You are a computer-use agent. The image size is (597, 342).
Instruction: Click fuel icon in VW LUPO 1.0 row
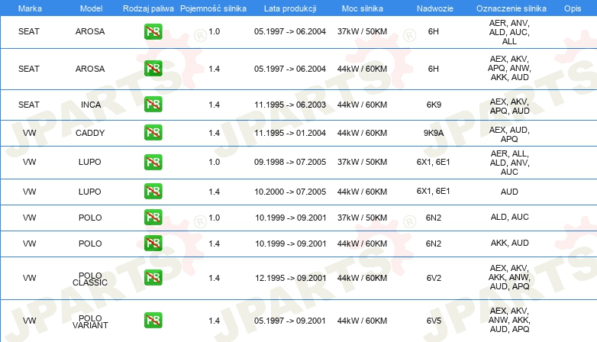pos(153,162)
